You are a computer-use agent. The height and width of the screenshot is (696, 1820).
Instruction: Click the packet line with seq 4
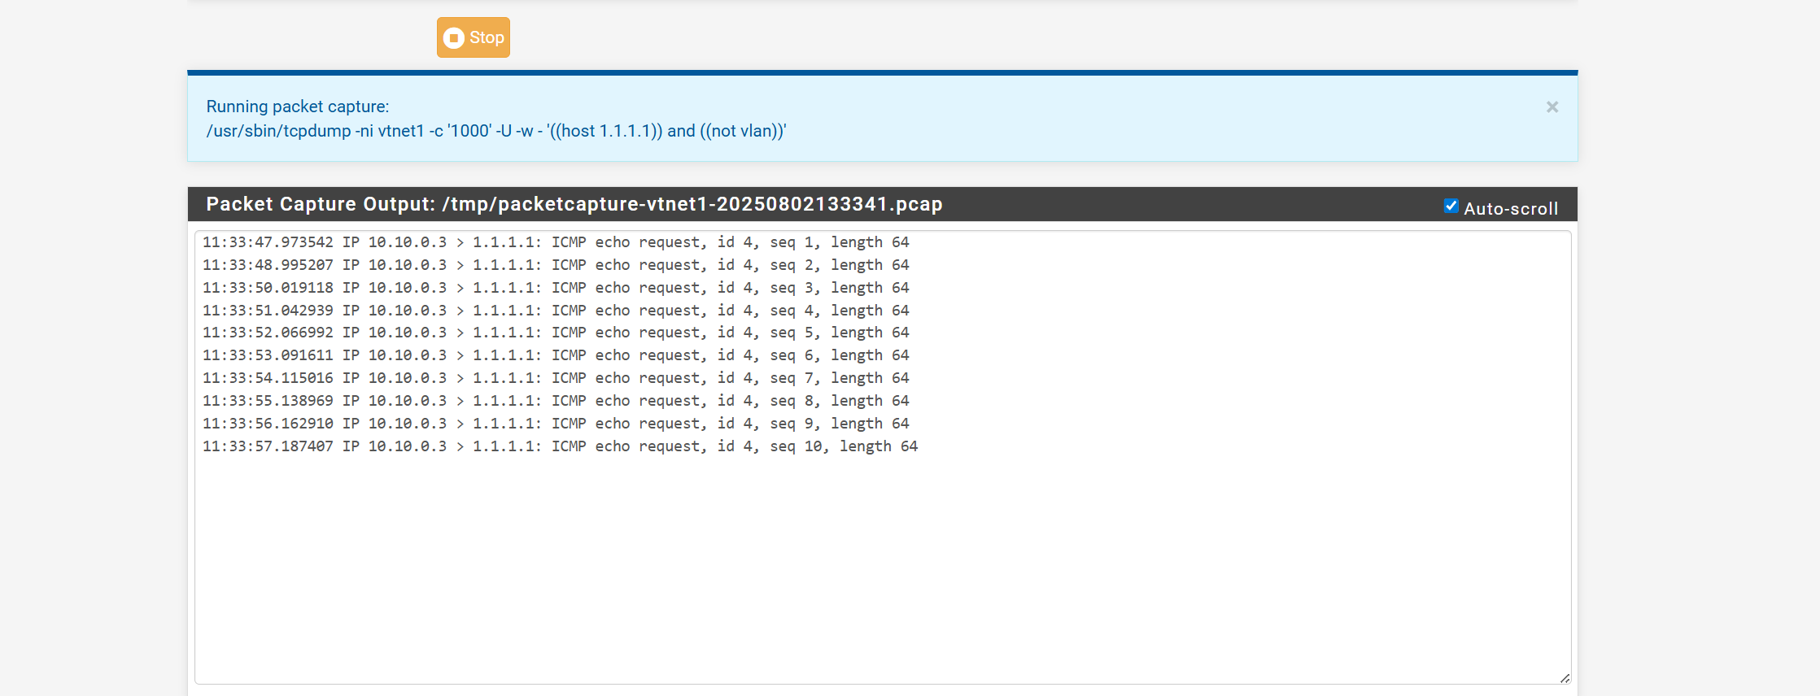click(x=556, y=311)
